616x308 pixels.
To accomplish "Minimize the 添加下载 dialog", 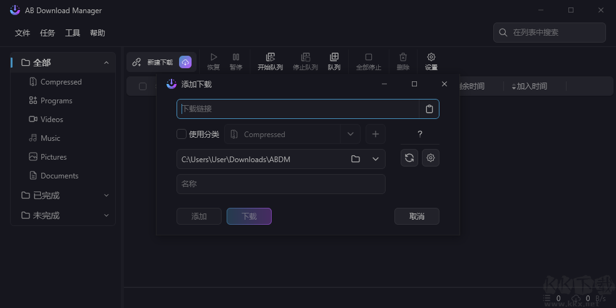I will [x=384, y=84].
